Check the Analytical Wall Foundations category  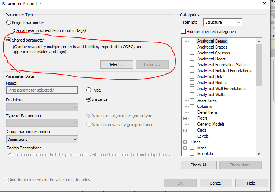(192, 89)
